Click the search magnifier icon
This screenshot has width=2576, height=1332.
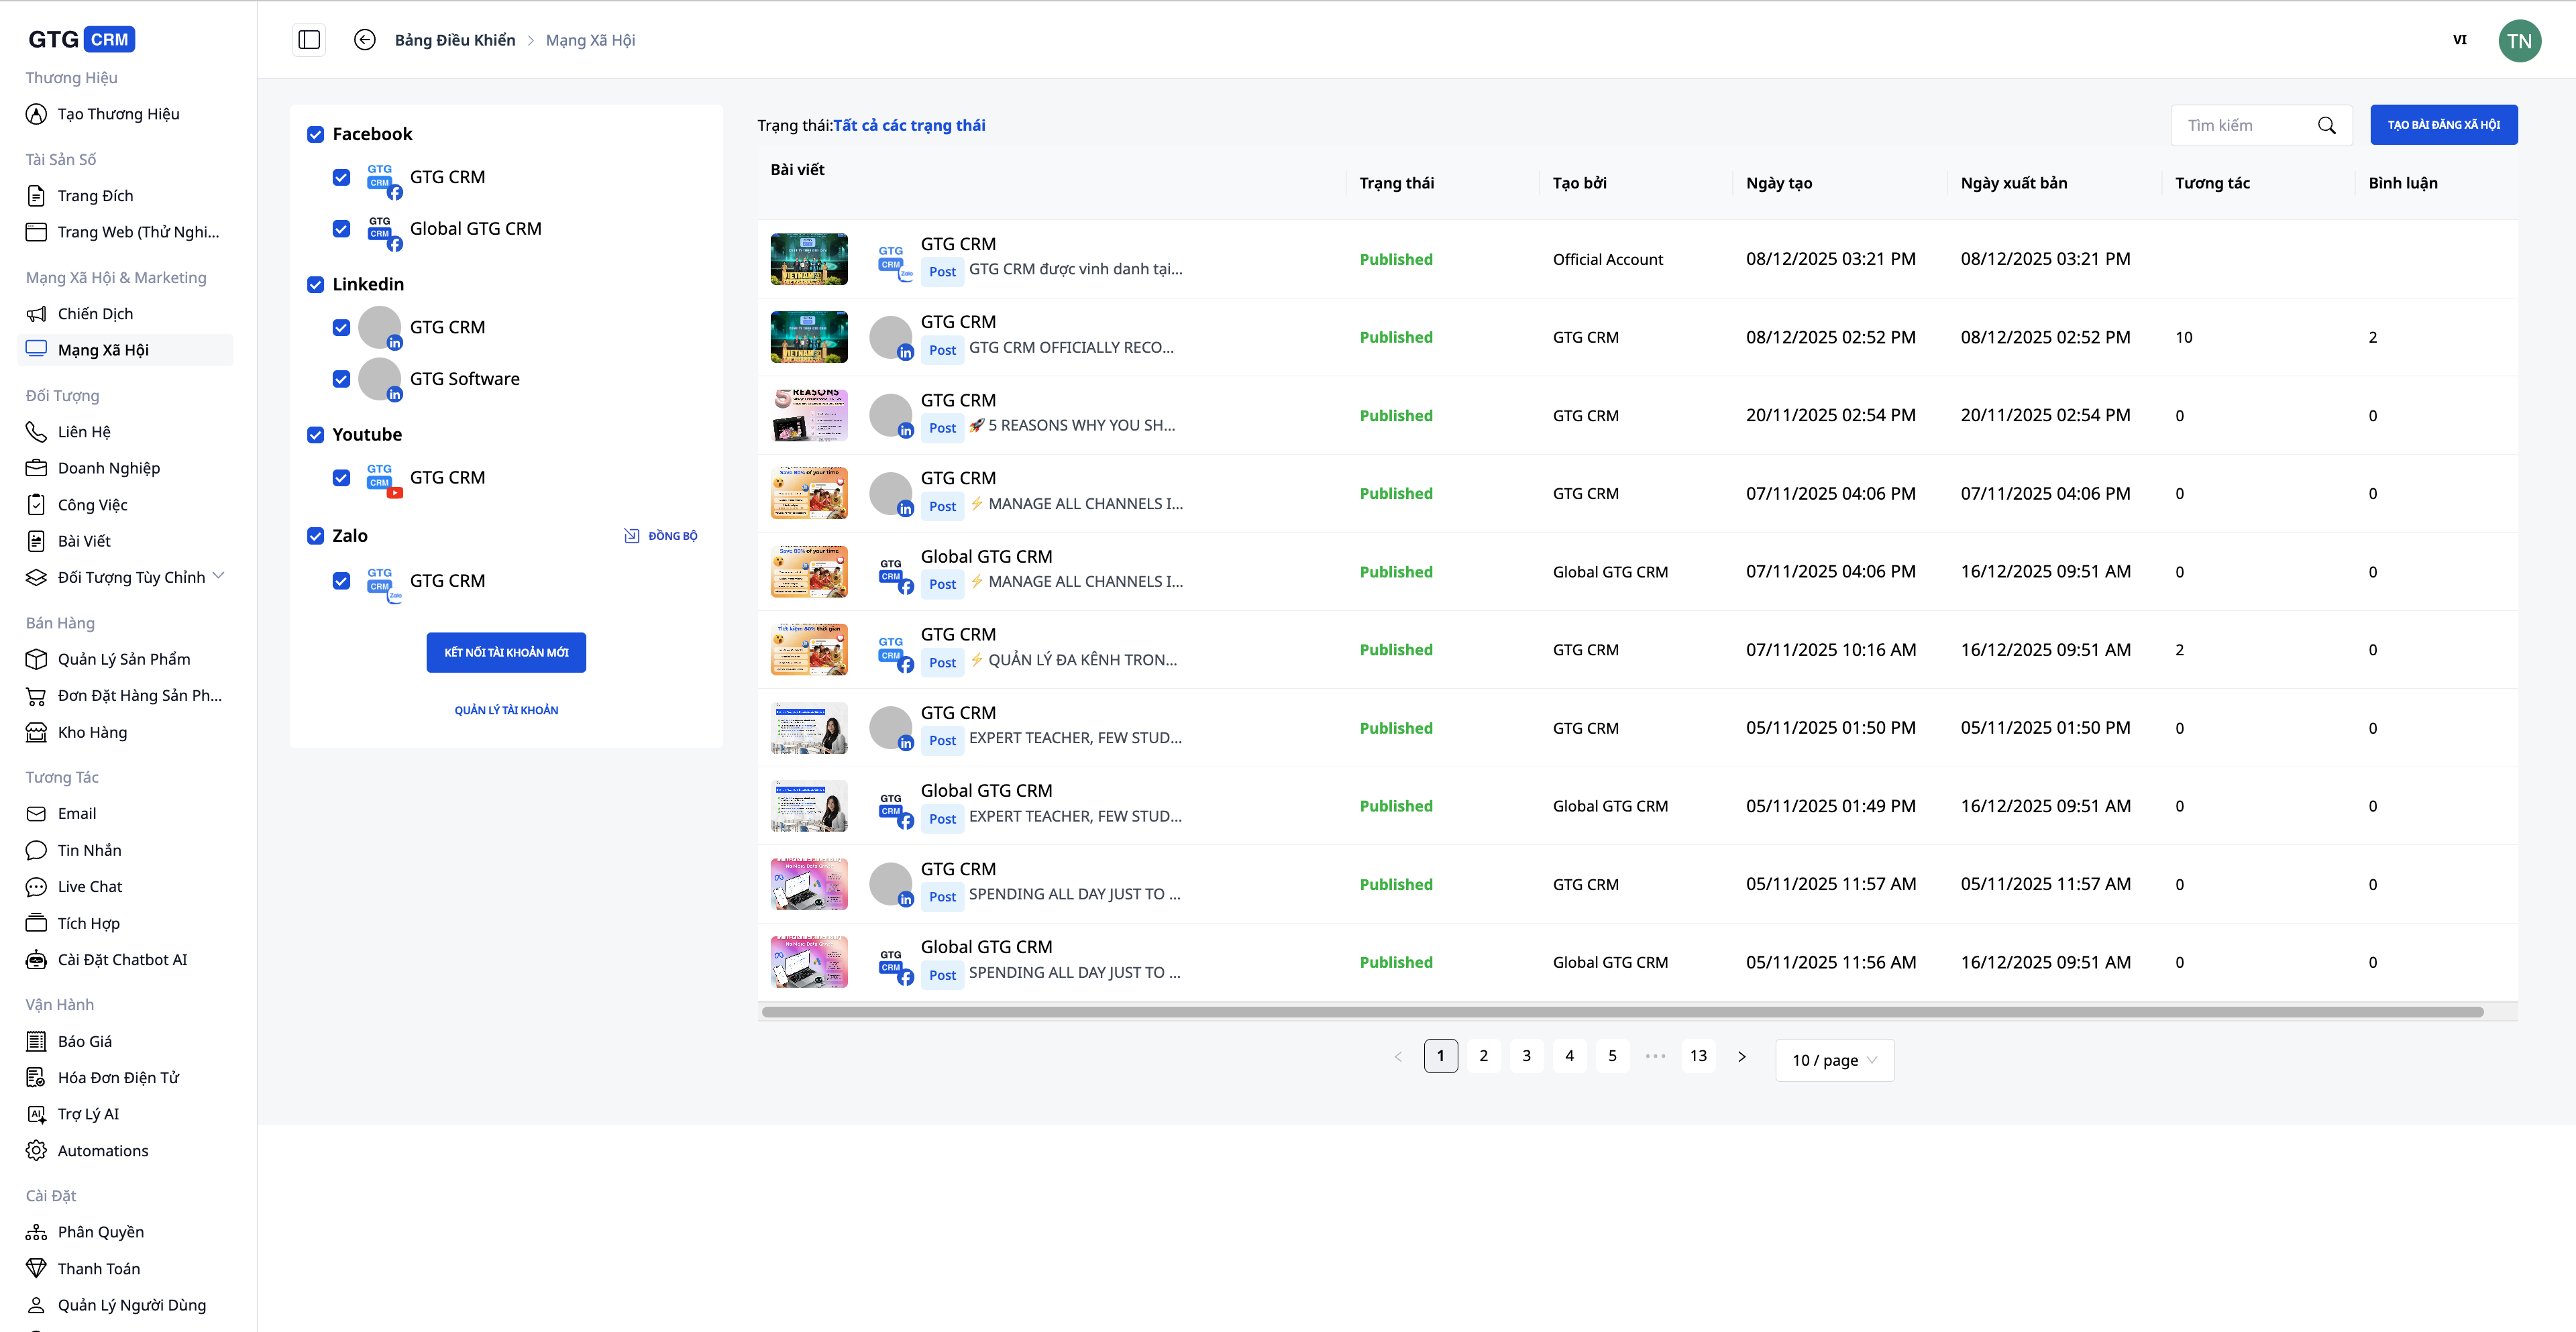[2326, 125]
